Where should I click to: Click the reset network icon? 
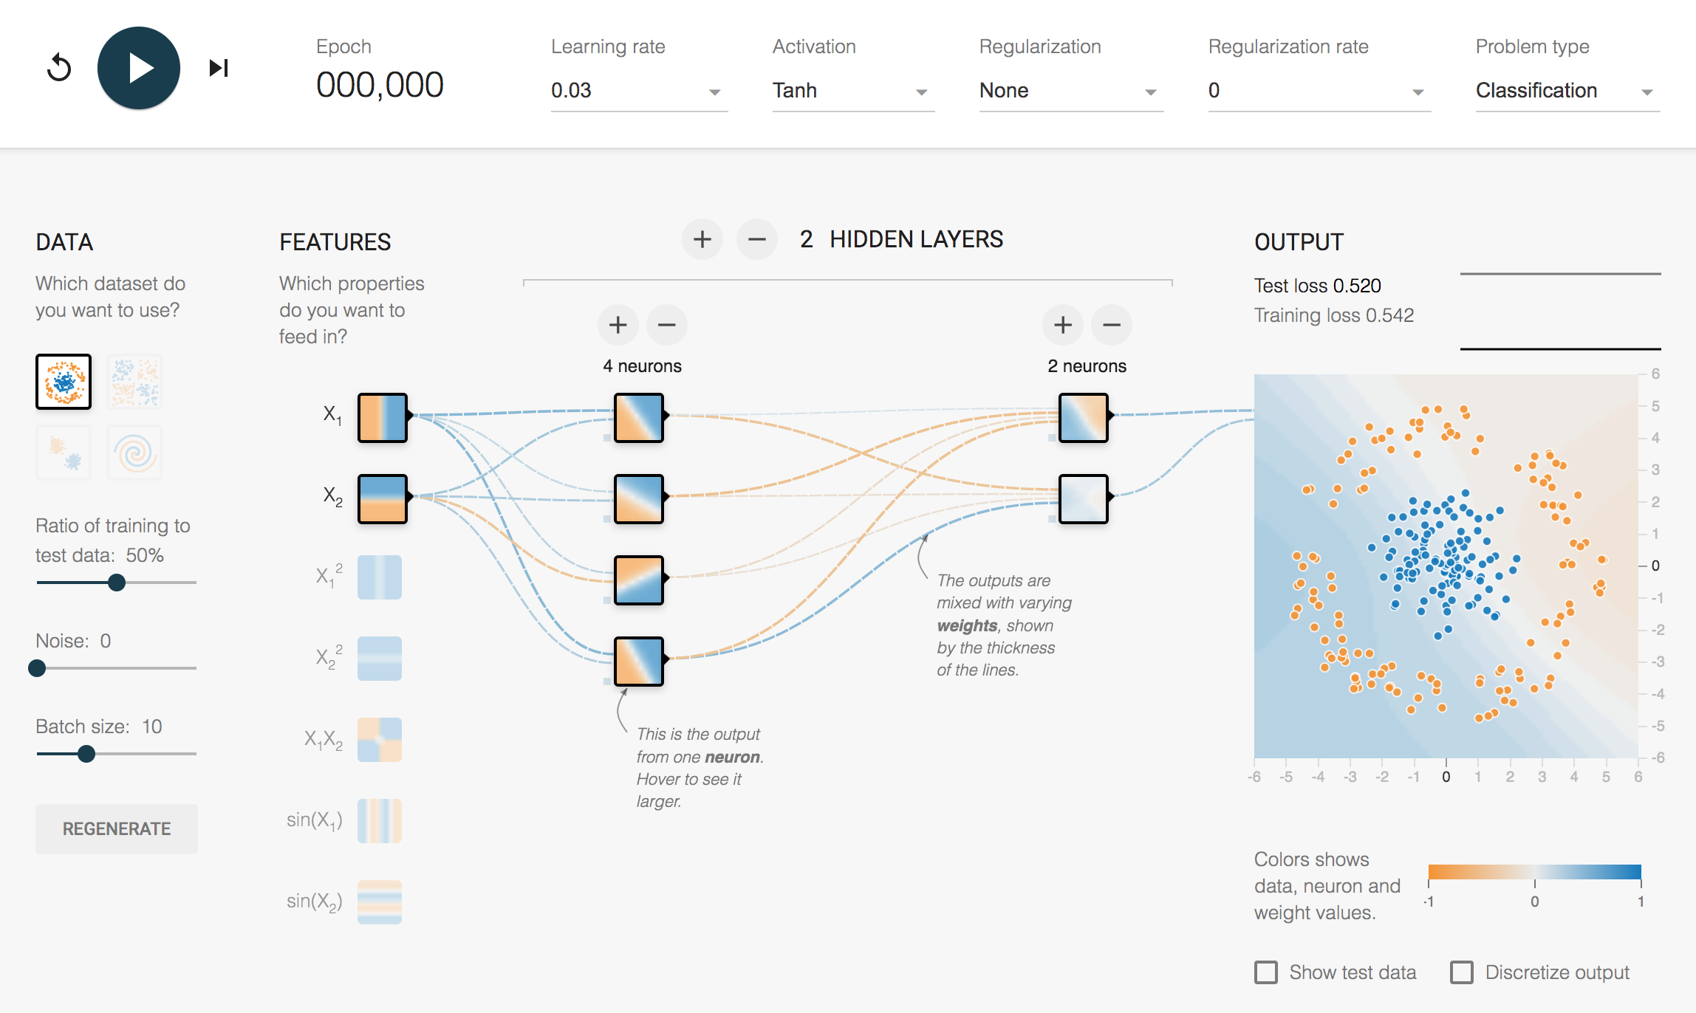coord(59,68)
